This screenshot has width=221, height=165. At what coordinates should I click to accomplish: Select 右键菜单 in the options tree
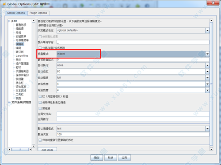click(x=21, y=37)
